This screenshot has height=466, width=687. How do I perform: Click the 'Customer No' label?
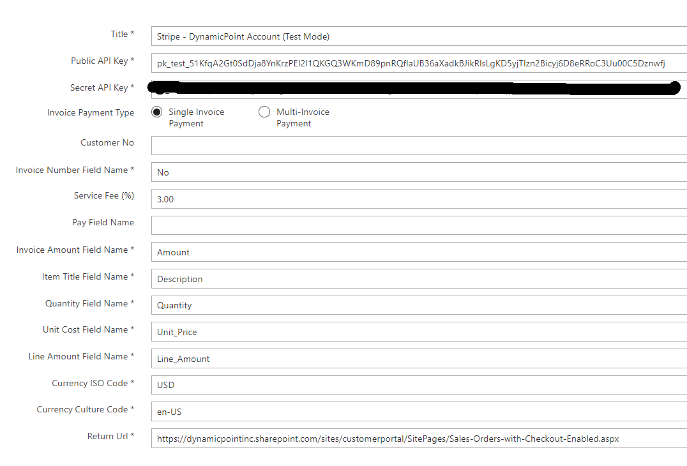107,143
